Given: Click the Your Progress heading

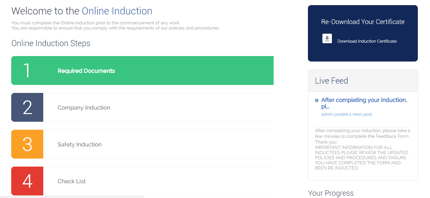Looking at the screenshot, I should 331,193.
